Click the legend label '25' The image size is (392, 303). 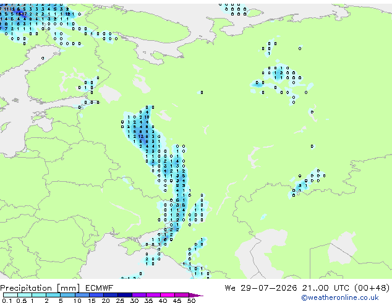coord(120,301)
